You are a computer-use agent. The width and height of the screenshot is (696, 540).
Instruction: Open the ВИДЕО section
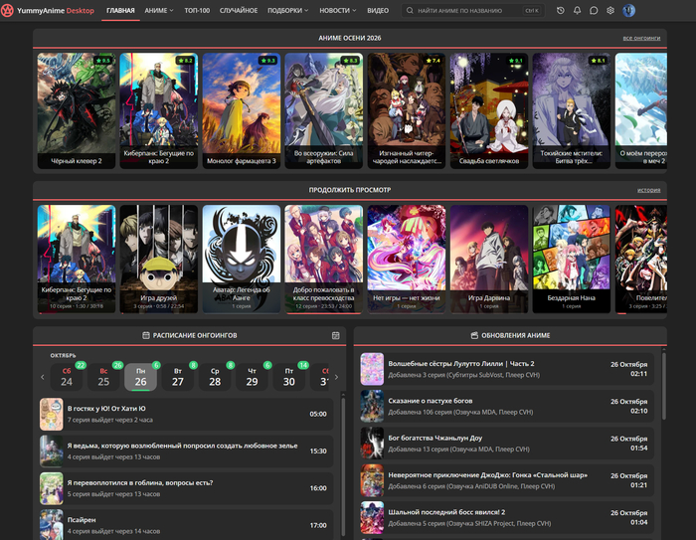(x=378, y=10)
